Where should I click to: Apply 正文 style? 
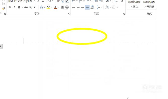[x=134, y=4]
